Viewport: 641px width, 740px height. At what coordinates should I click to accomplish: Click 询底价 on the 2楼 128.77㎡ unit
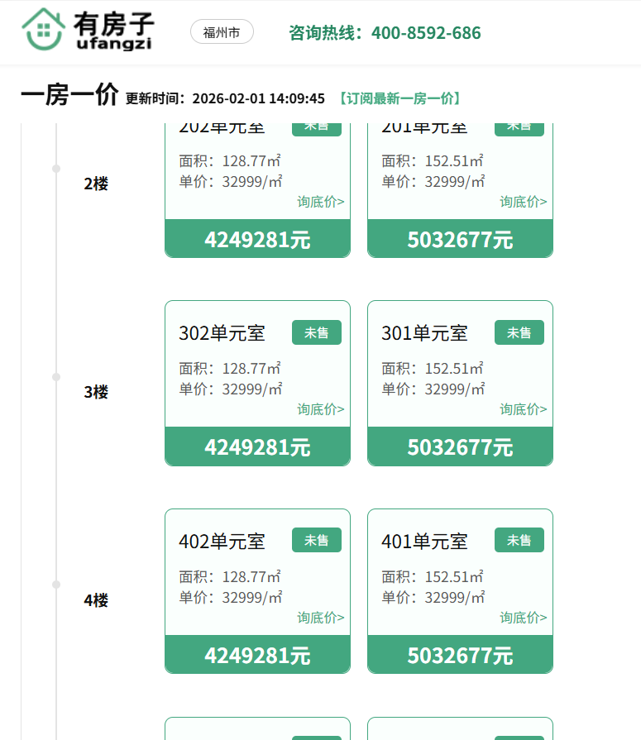321,202
